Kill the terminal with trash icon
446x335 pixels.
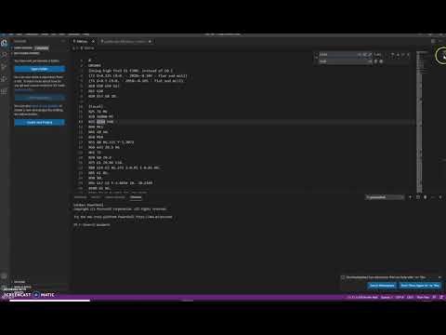coord(426,197)
